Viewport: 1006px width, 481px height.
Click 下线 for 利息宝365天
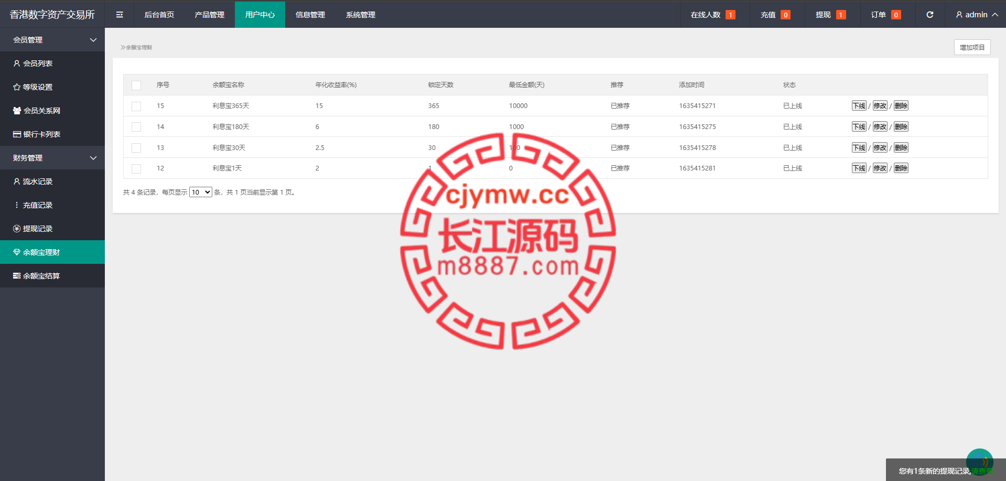pos(859,105)
